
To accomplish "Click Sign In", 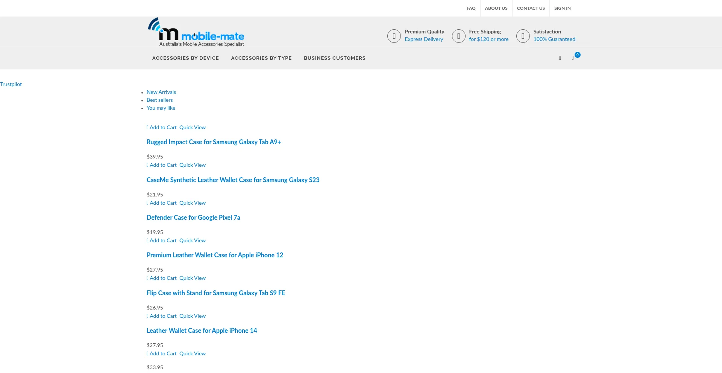I will pos(562,8).
